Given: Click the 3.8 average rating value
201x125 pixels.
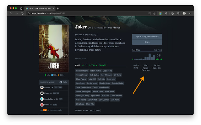Looking at the screenshot, I should pyautogui.click(x=159, y=56).
